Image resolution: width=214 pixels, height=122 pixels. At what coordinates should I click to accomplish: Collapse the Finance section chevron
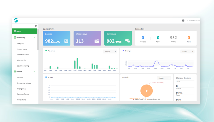click(34, 71)
